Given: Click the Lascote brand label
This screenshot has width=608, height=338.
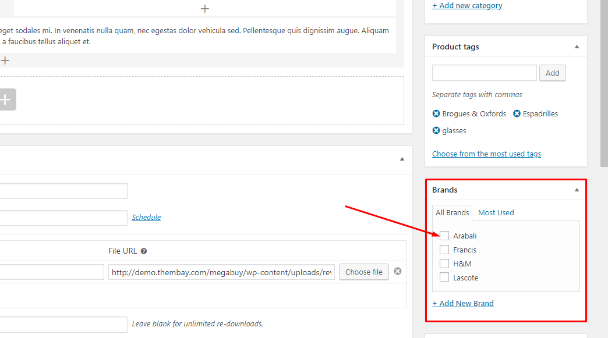Looking at the screenshot, I should pos(466,277).
